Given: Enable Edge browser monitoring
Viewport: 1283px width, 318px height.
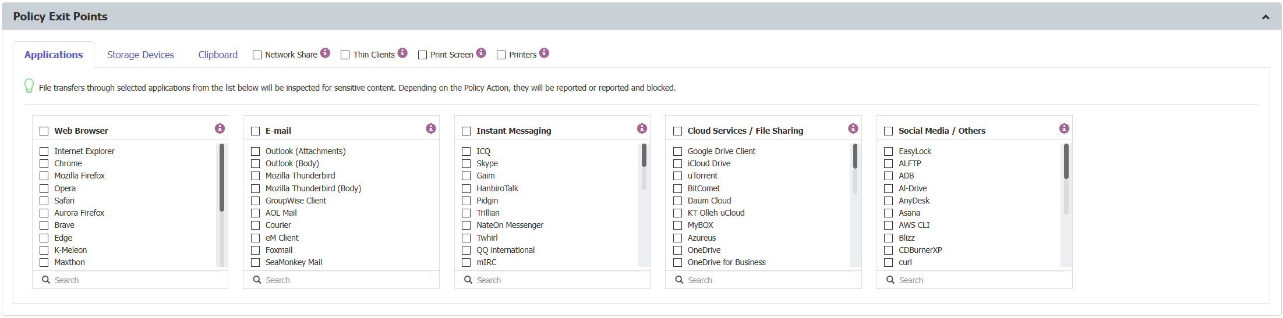Looking at the screenshot, I should click(x=44, y=238).
